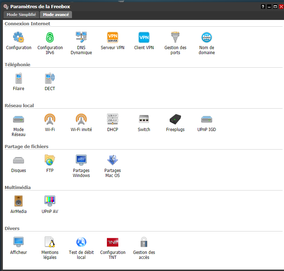Open Wi-Fi invité settings
Image resolution: width=284 pixels, height=271 pixels.
[x=81, y=119]
